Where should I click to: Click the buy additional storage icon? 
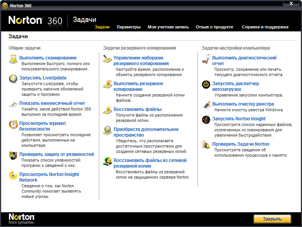108,130
